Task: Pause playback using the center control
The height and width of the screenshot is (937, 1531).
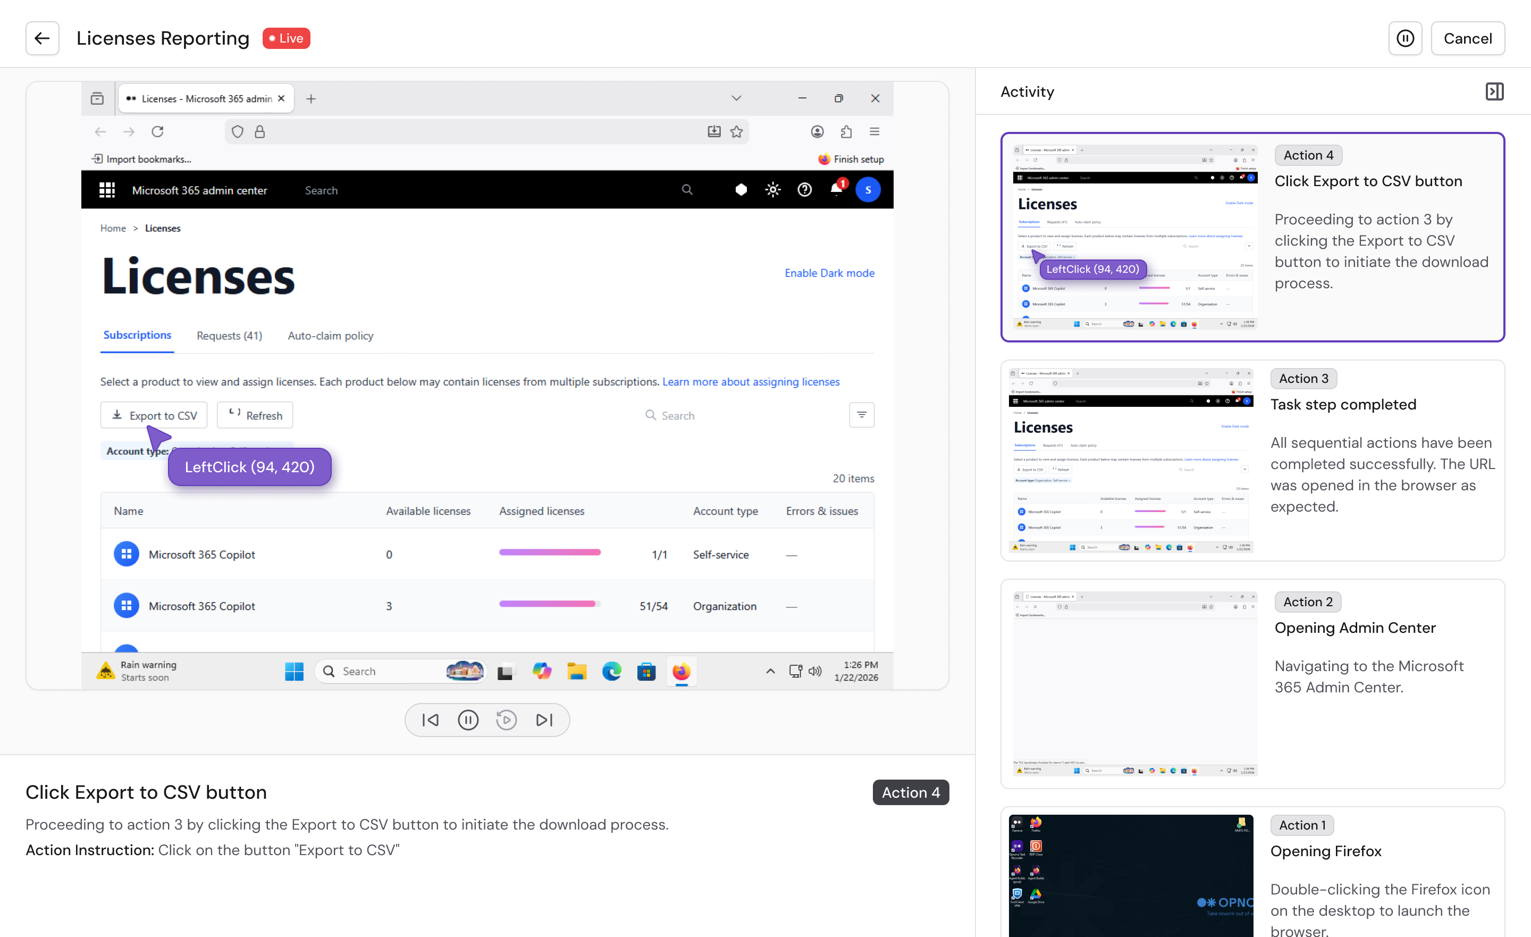Action: (x=468, y=720)
